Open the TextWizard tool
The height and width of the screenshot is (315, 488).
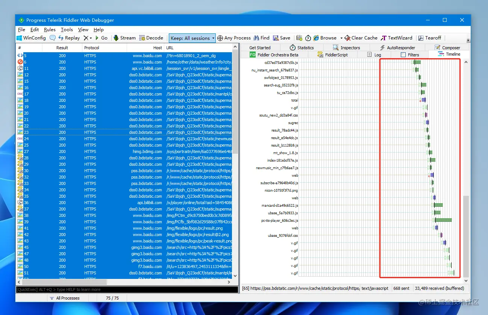[x=397, y=38]
